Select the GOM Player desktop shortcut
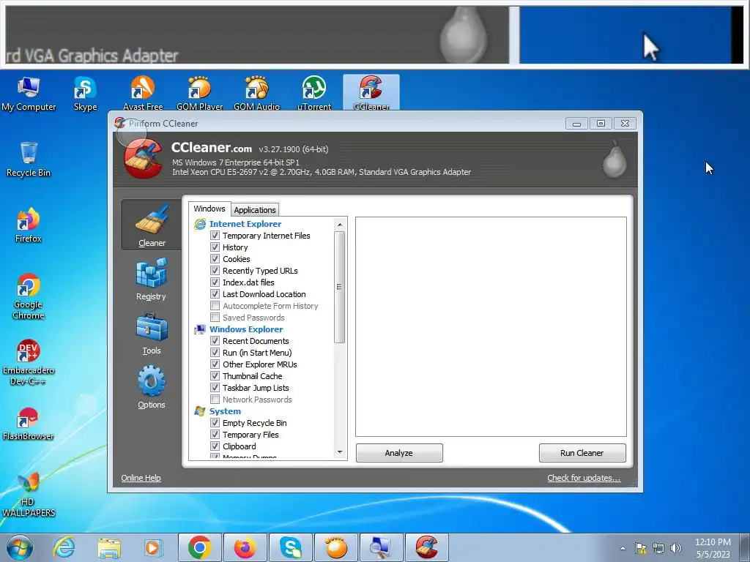The image size is (750, 562). click(199, 93)
